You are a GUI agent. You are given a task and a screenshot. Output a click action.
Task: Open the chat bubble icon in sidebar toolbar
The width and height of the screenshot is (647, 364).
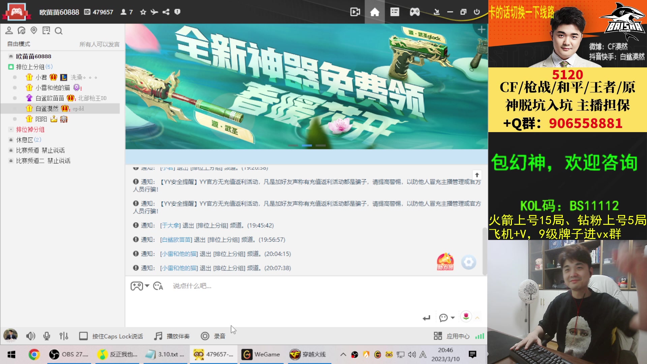22,31
